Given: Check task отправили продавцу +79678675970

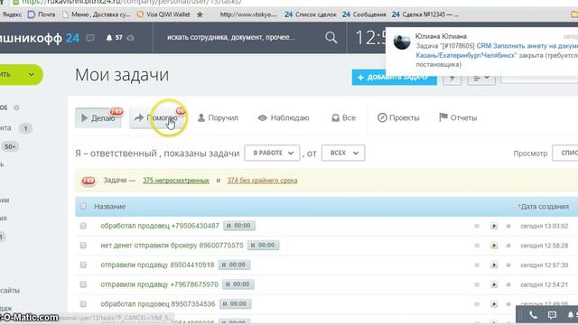Looking at the screenshot, I should tap(83, 284).
